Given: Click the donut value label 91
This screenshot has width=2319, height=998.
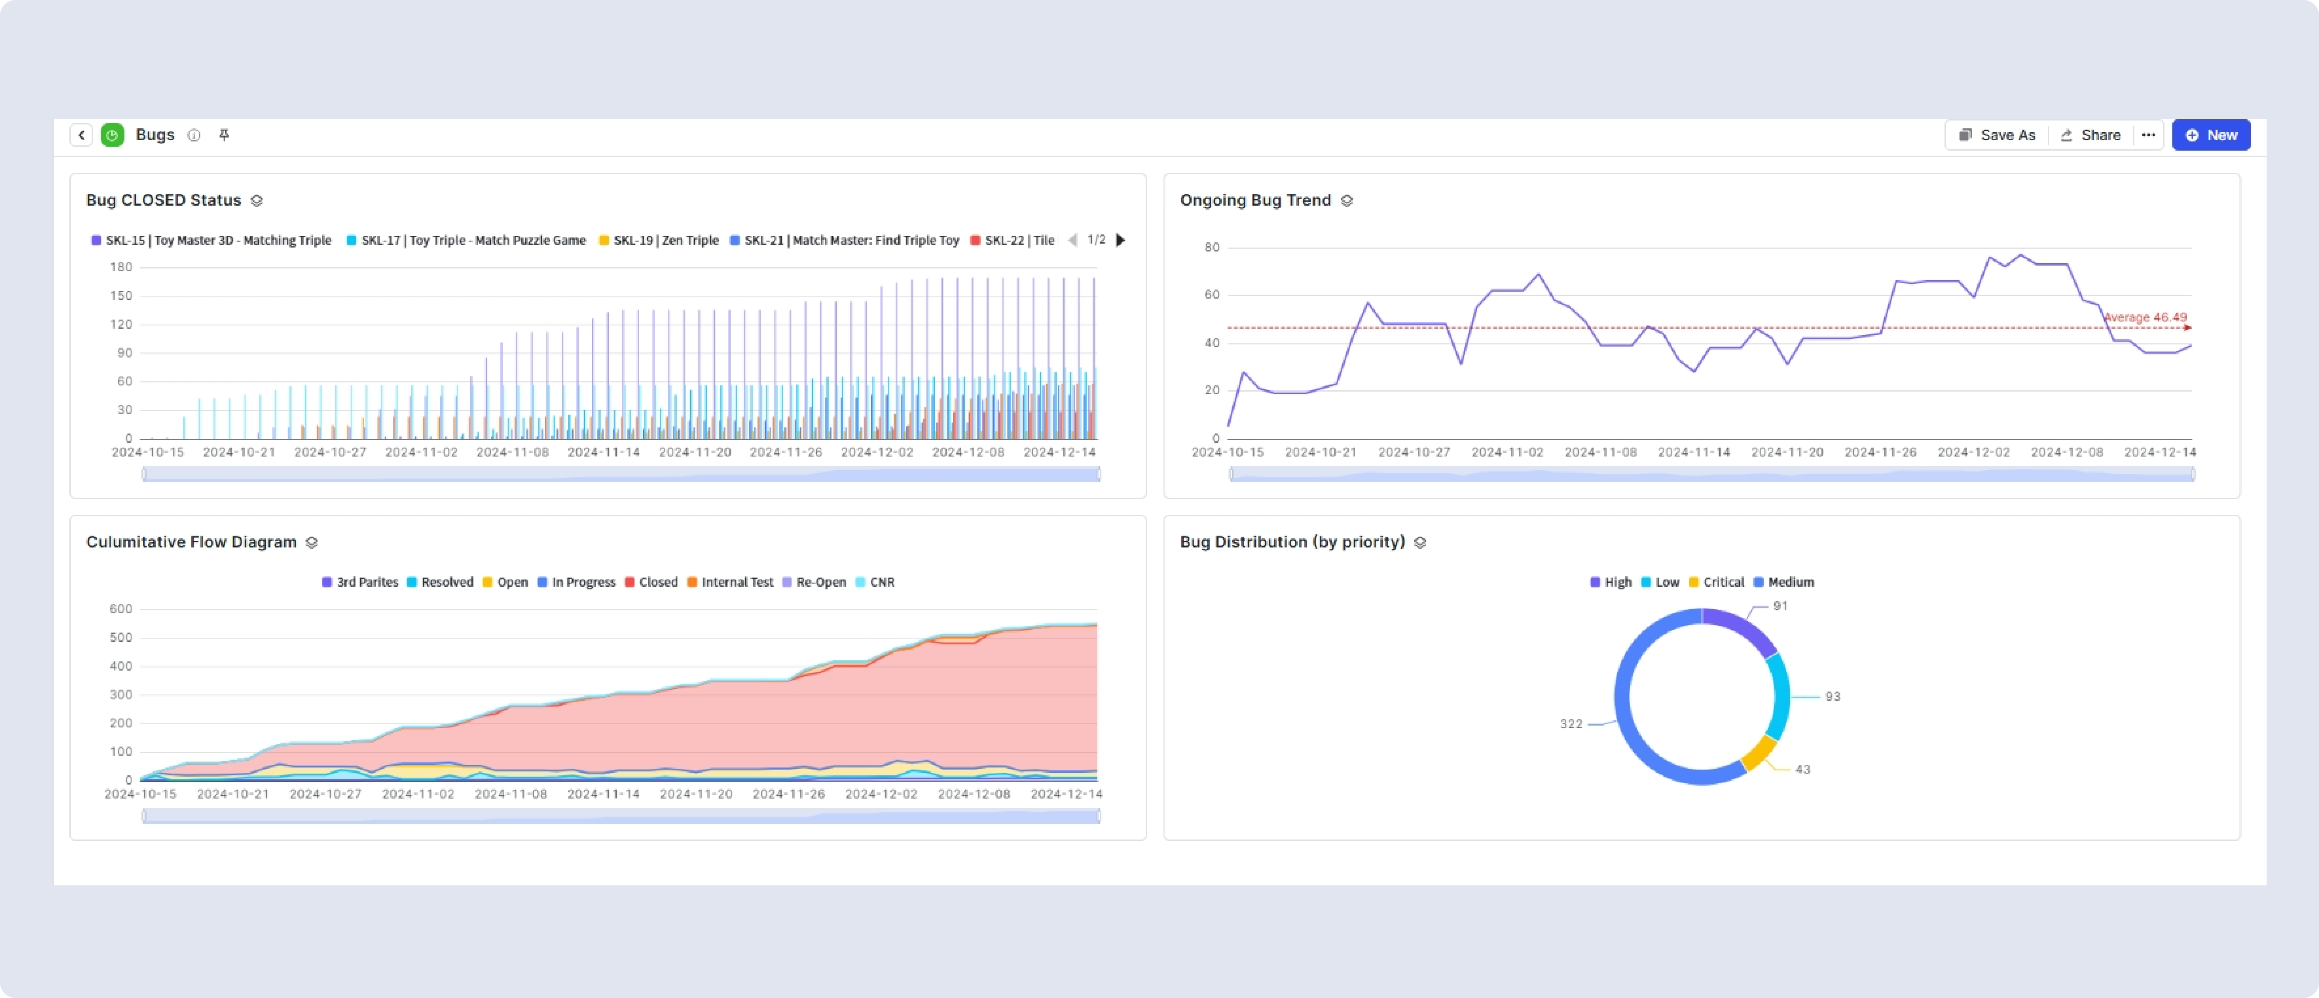Looking at the screenshot, I should point(1781,606).
